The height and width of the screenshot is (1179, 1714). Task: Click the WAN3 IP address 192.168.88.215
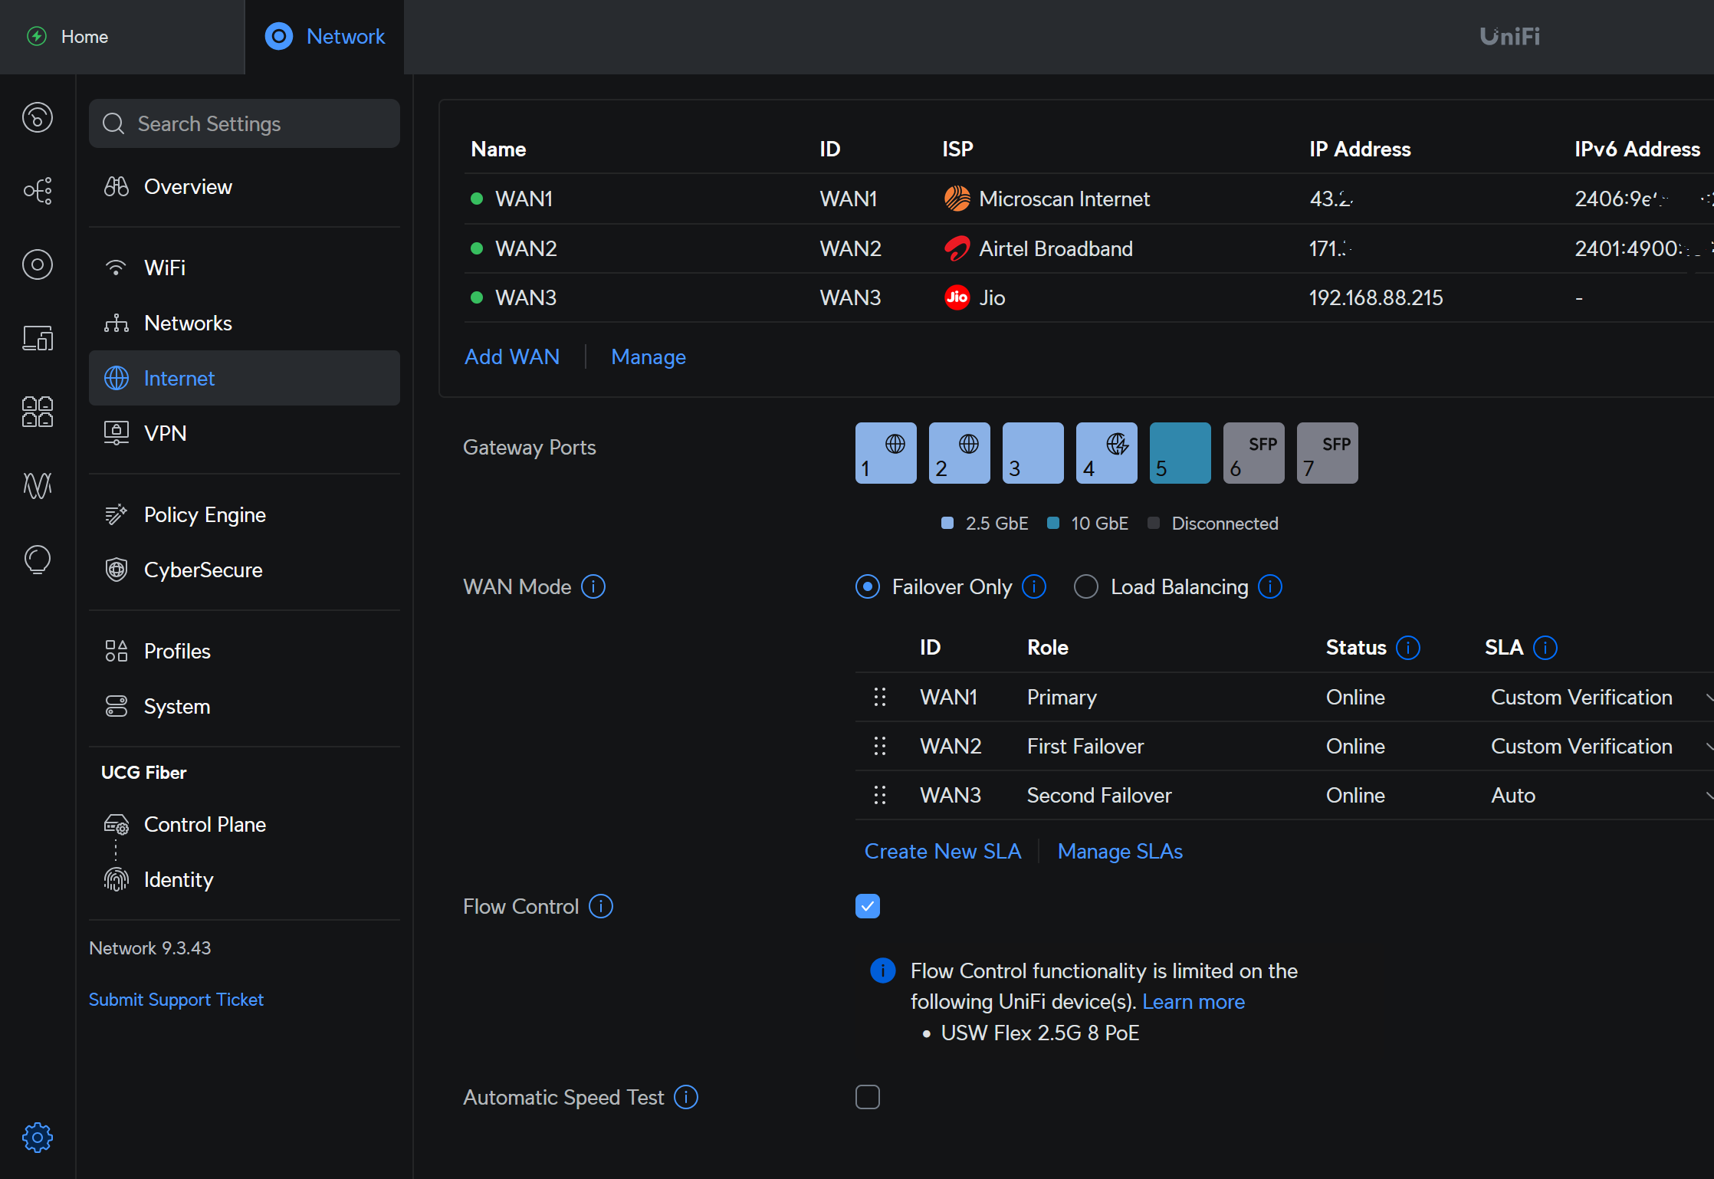click(x=1376, y=297)
